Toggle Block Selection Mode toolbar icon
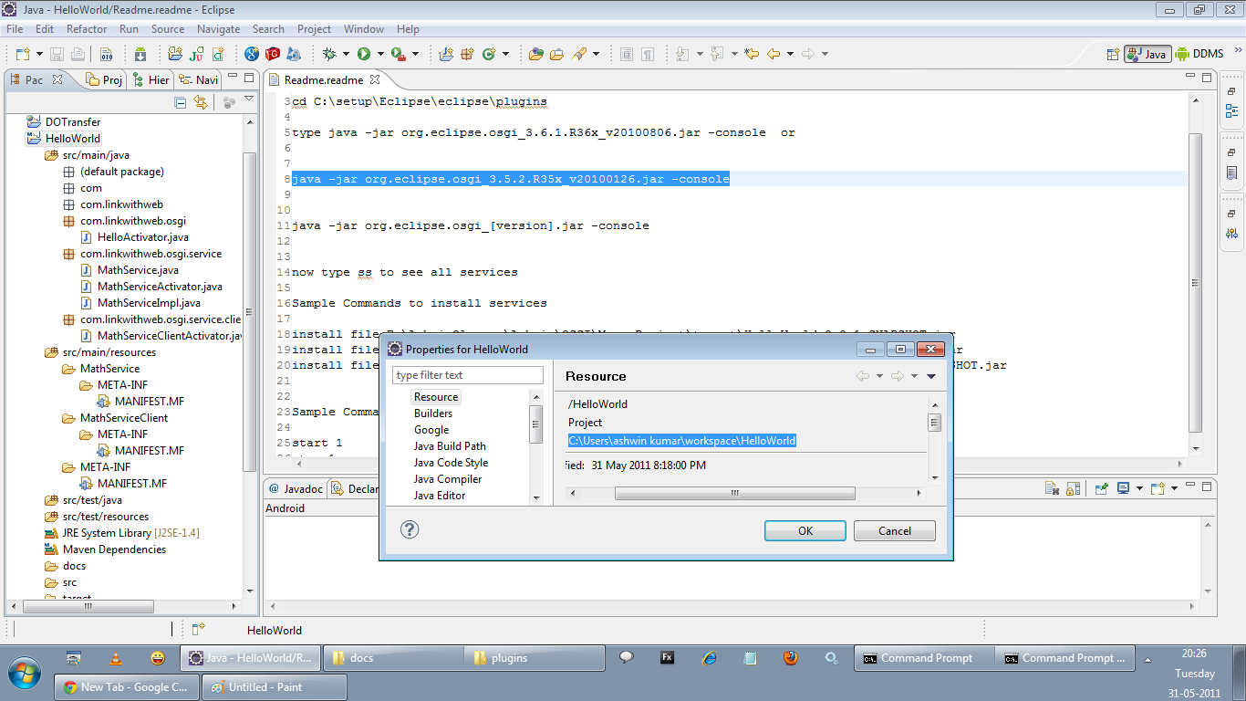Screen dimensions: 1246x701 626,54
